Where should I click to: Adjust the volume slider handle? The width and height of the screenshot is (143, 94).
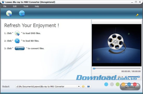139,77
